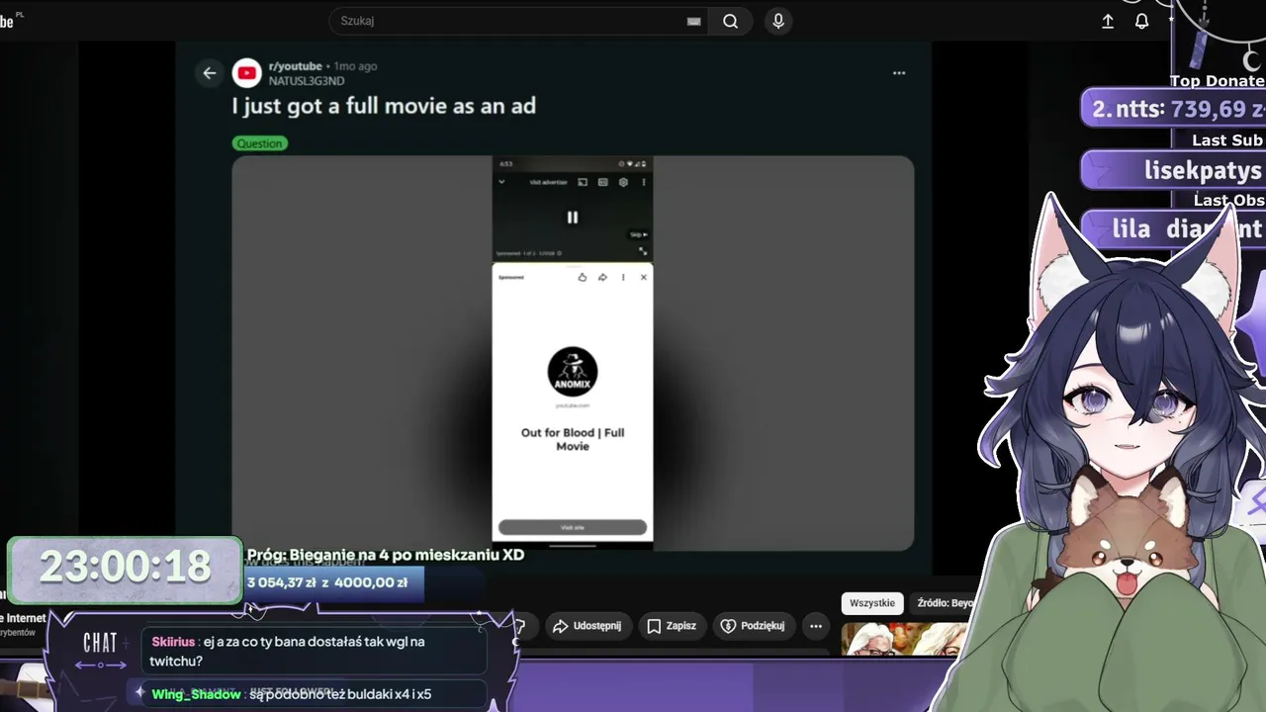Open NATUSL3G3ND user profile

coord(307,81)
